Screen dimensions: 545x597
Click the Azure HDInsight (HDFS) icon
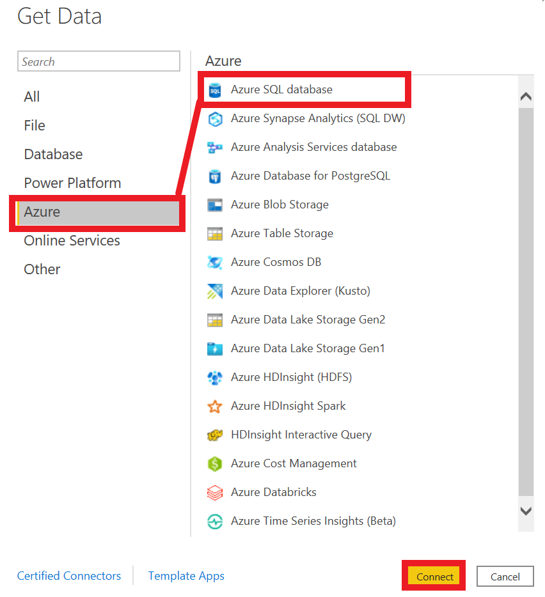pyautogui.click(x=215, y=378)
